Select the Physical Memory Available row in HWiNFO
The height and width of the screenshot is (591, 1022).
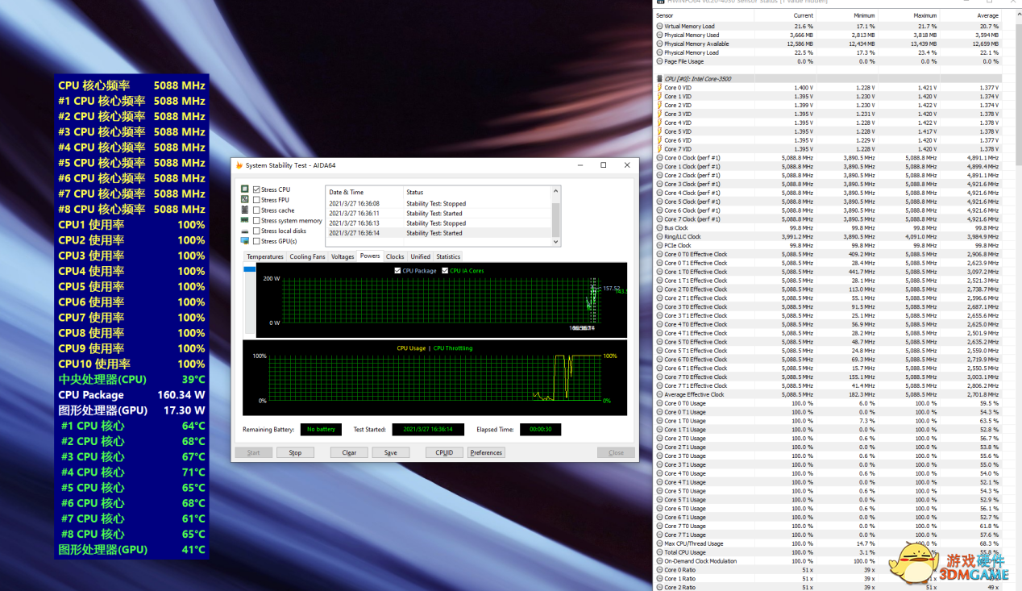click(828, 44)
